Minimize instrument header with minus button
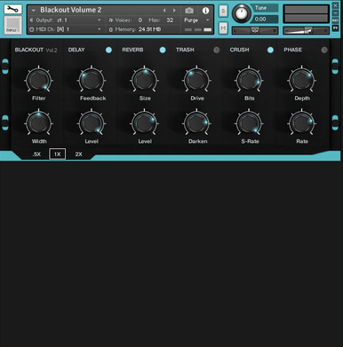343x347 pixels. 335,13
